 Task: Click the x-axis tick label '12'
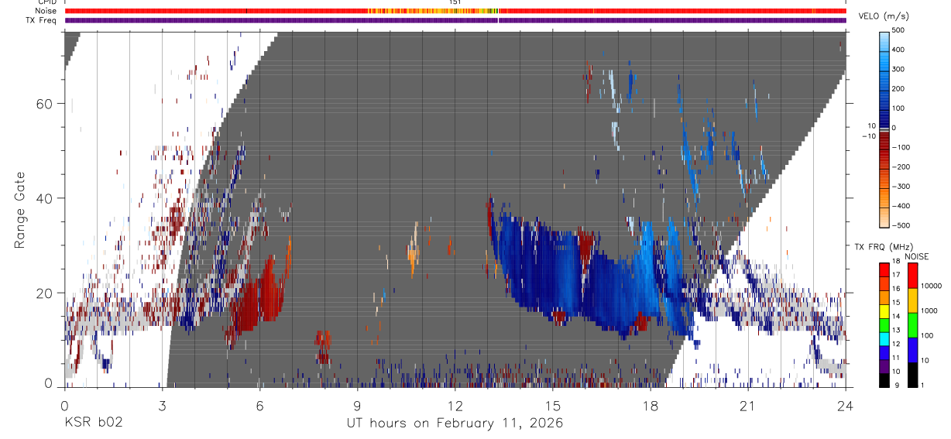click(455, 405)
